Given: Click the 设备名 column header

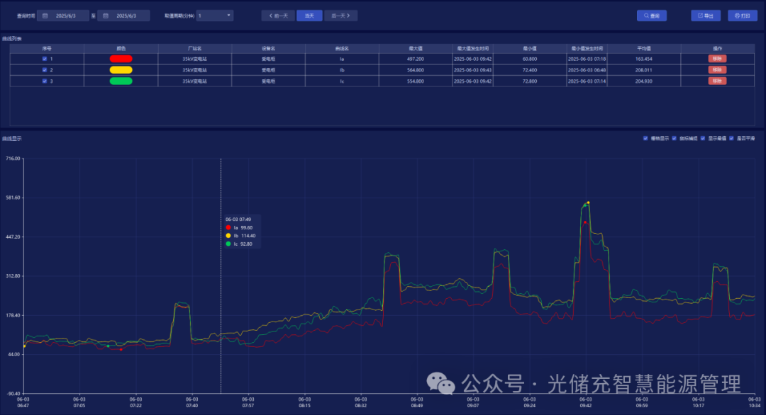Looking at the screenshot, I should [268, 48].
